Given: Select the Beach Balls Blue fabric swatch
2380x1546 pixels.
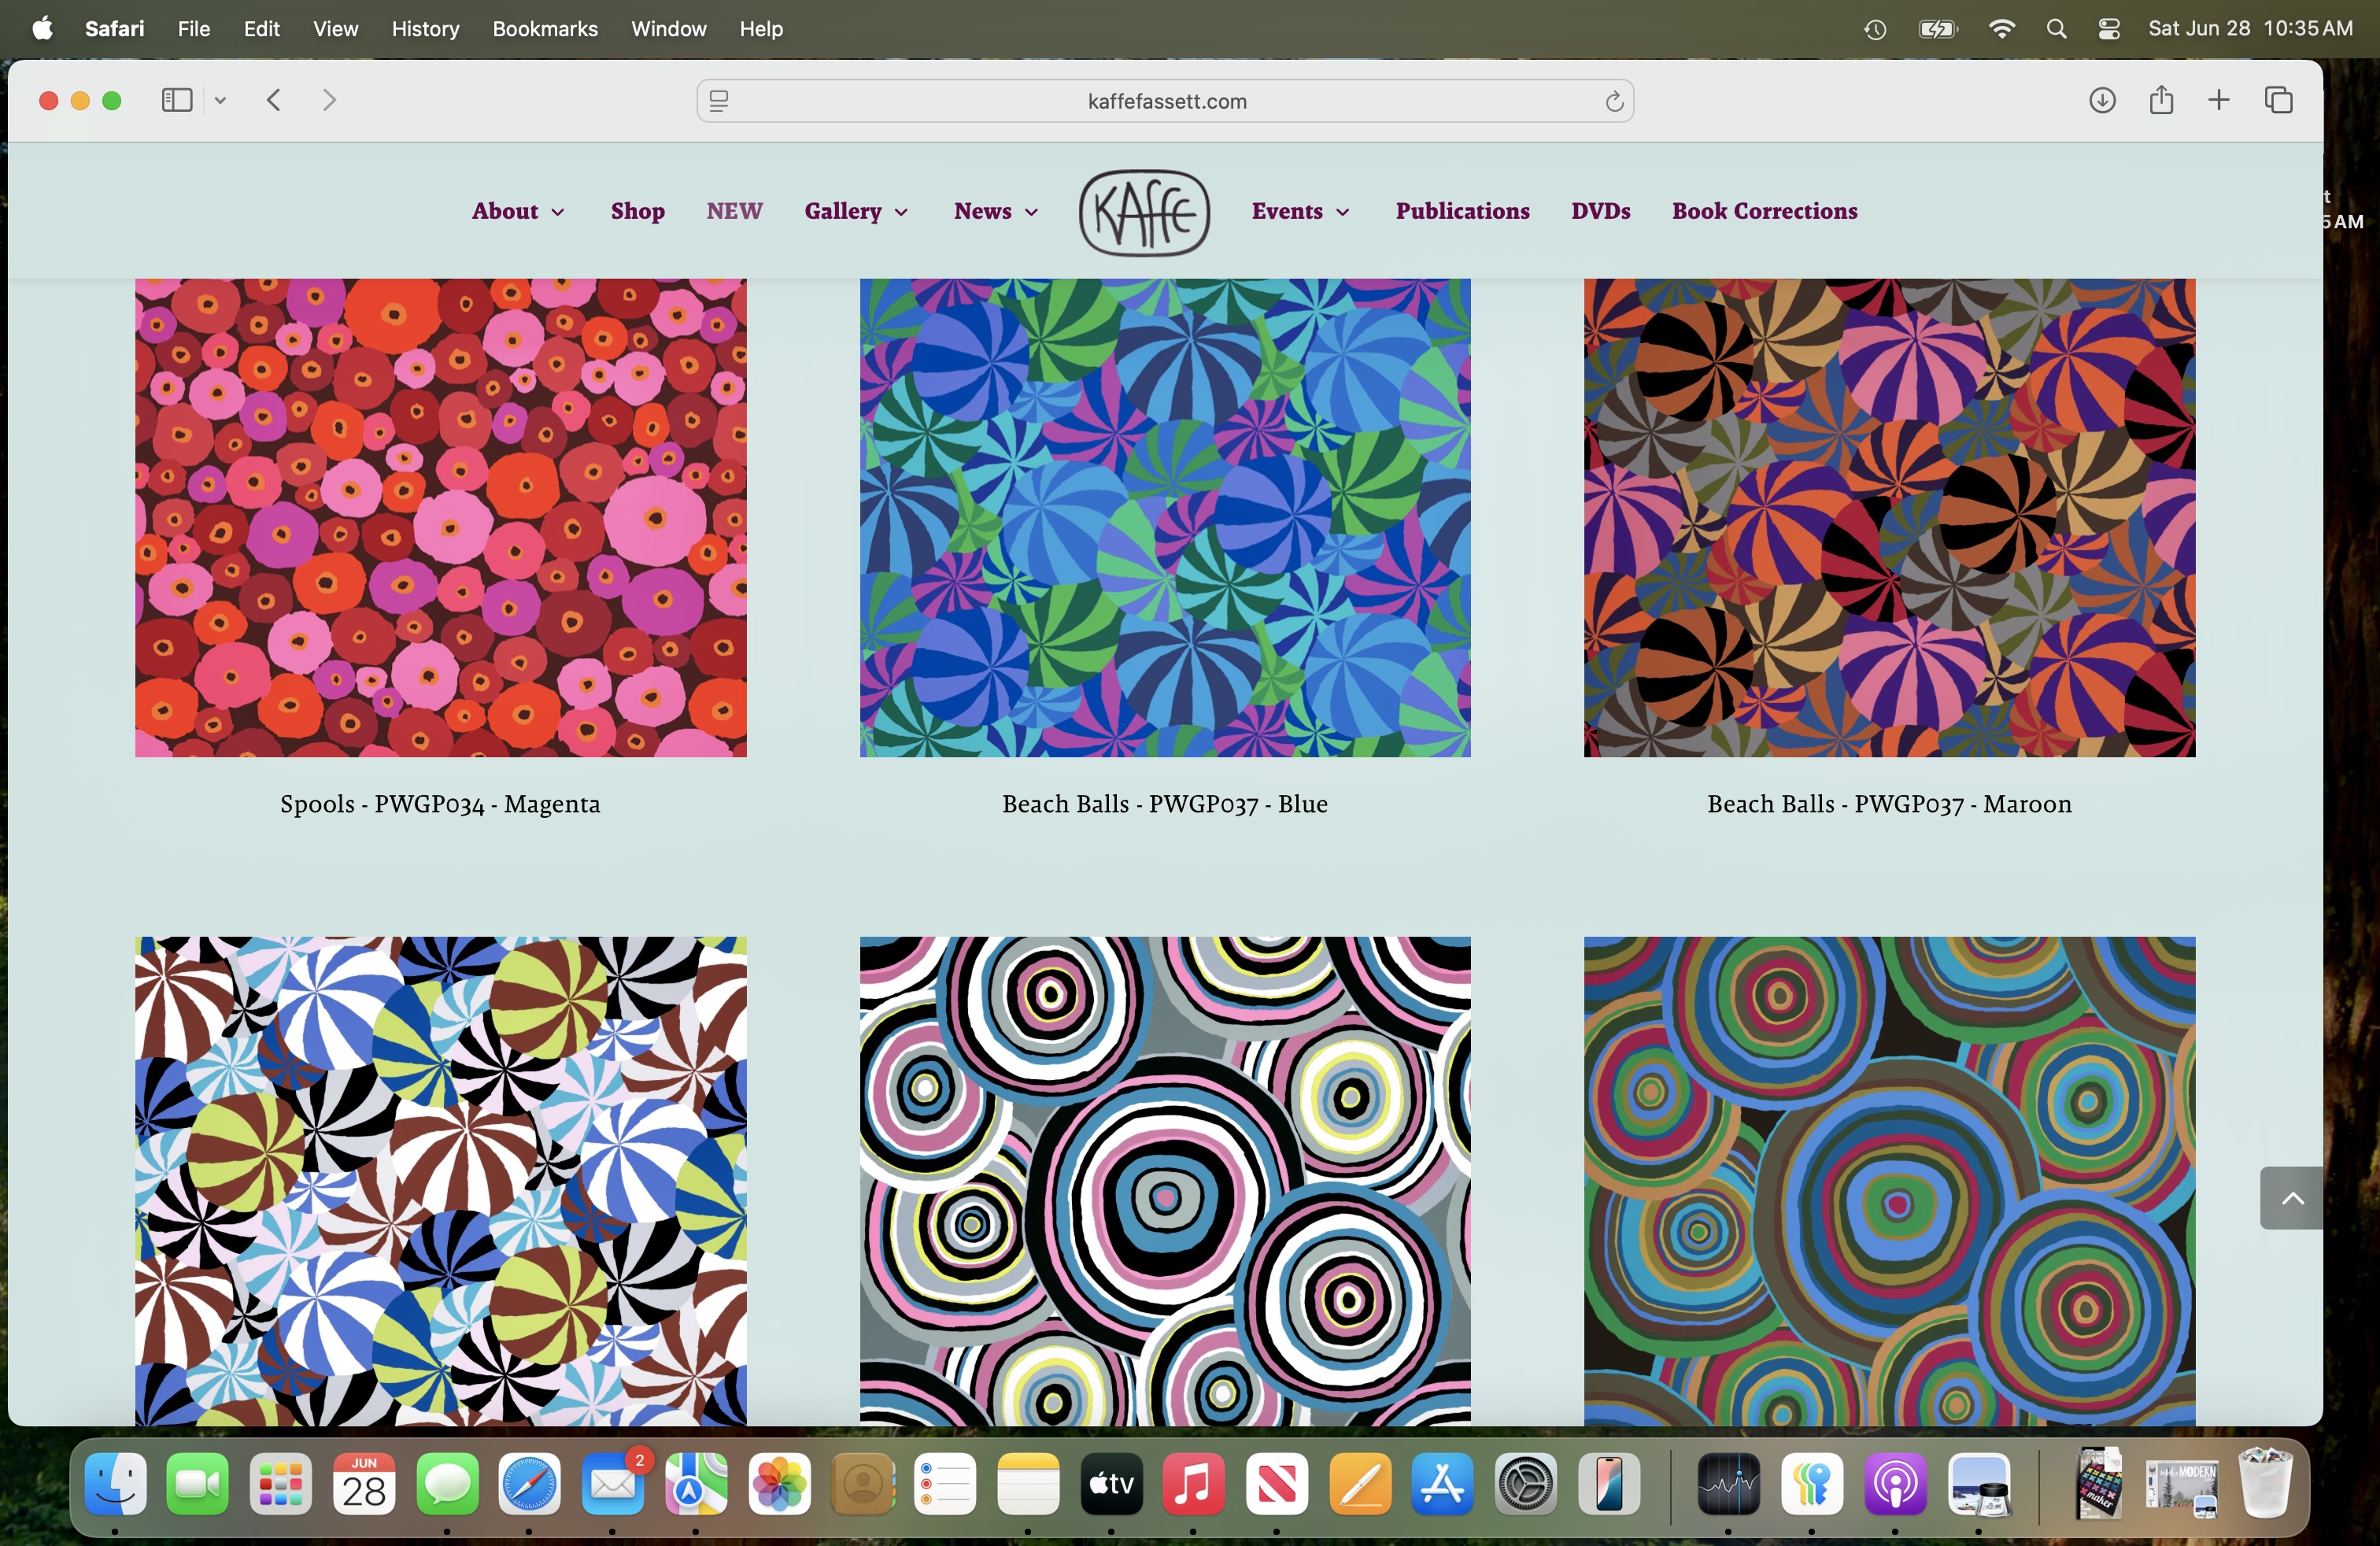Looking at the screenshot, I should point(1165,517).
